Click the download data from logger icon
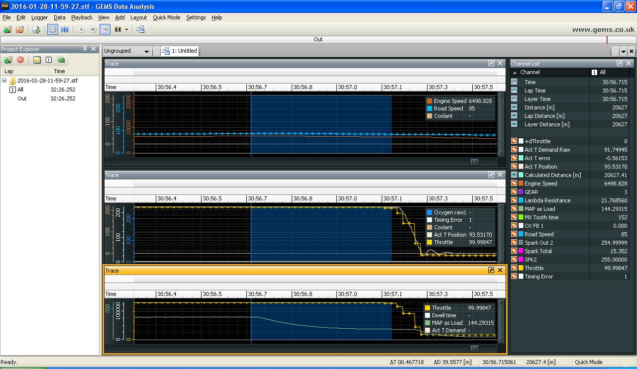Image resolution: width=637 pixels, height=369 pixels. pos(36,30)
